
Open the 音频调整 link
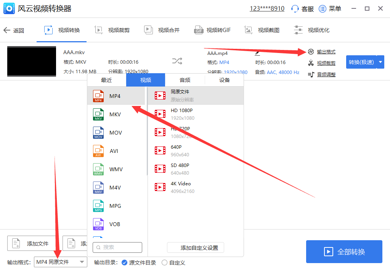(326, 74)
